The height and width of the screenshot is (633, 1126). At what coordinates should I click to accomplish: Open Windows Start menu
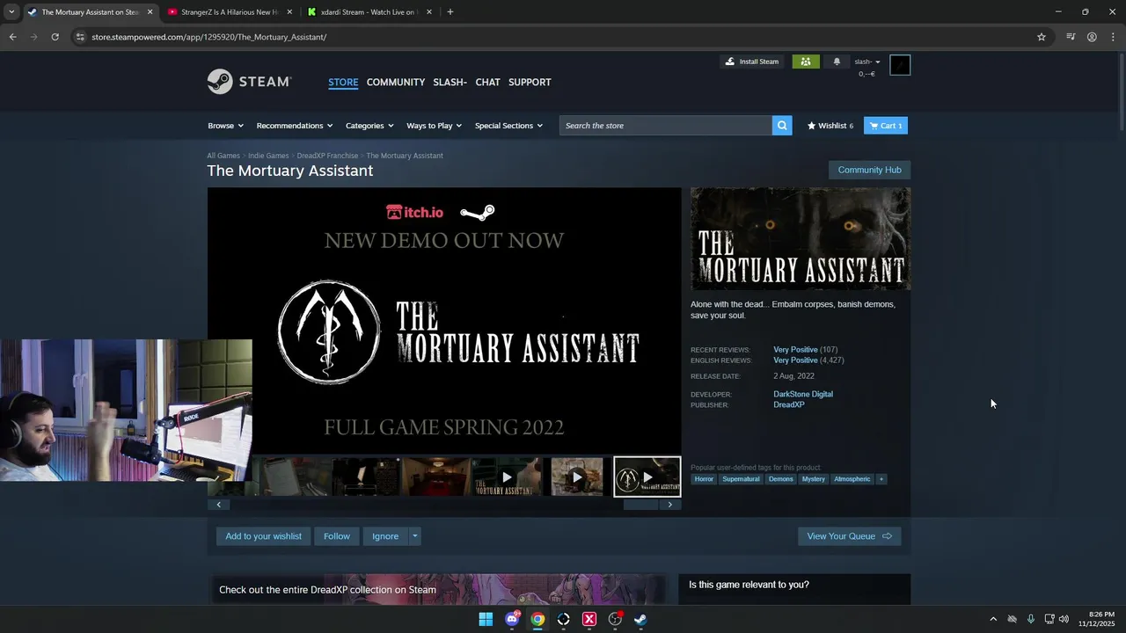tap(486, 619)
